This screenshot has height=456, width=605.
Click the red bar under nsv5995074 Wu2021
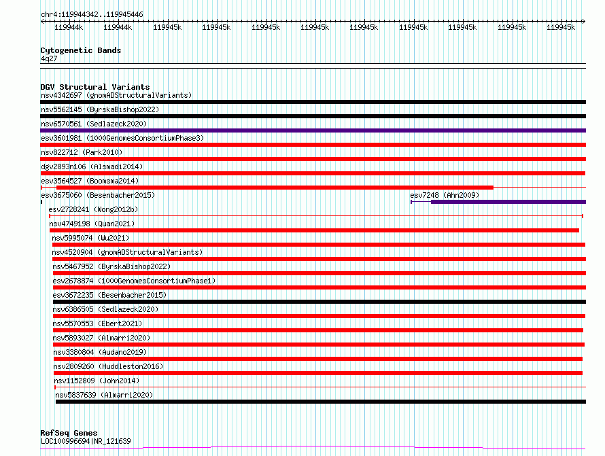pyautogui.click(x=319, y=245)
